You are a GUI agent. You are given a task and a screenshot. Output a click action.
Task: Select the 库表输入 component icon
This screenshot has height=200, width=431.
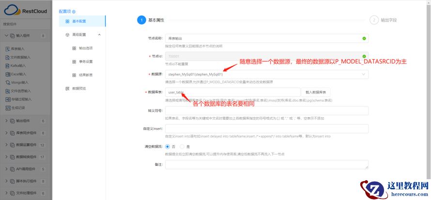pyautogui.click(x=8, y=49)
